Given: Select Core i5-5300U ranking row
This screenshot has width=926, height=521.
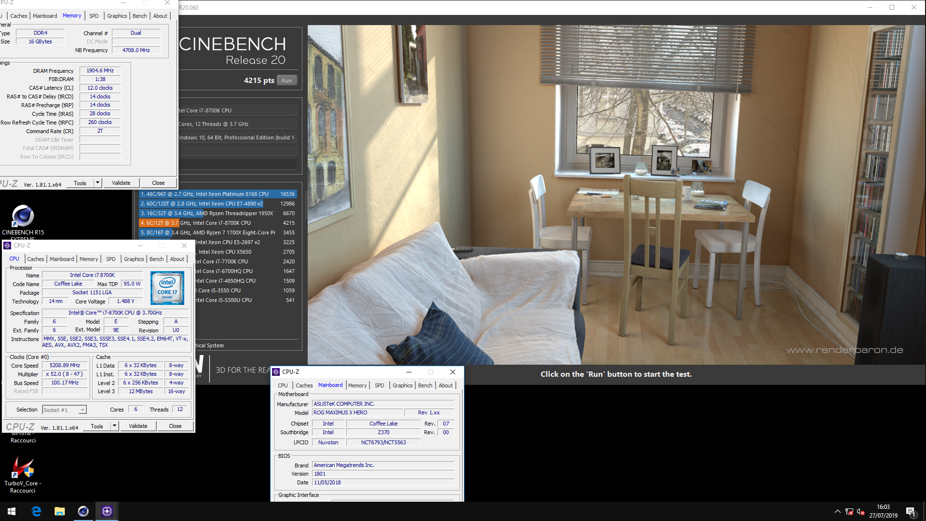Looking at the screenshot, I should (246, 300).
